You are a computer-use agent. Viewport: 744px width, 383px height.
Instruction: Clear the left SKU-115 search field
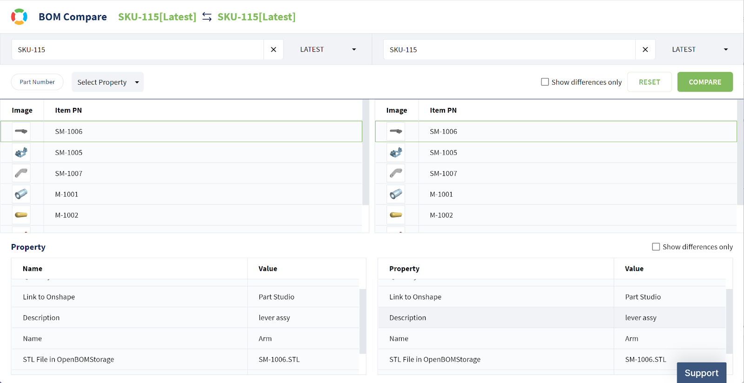[273, 50]
